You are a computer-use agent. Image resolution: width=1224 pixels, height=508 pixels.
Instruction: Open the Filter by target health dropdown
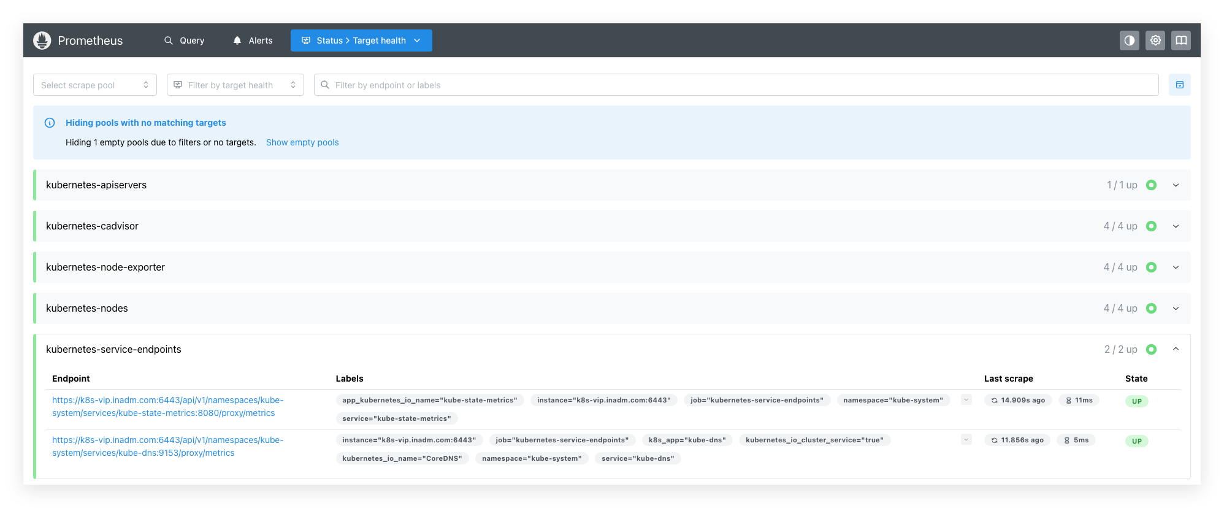[x=235, y=85]
